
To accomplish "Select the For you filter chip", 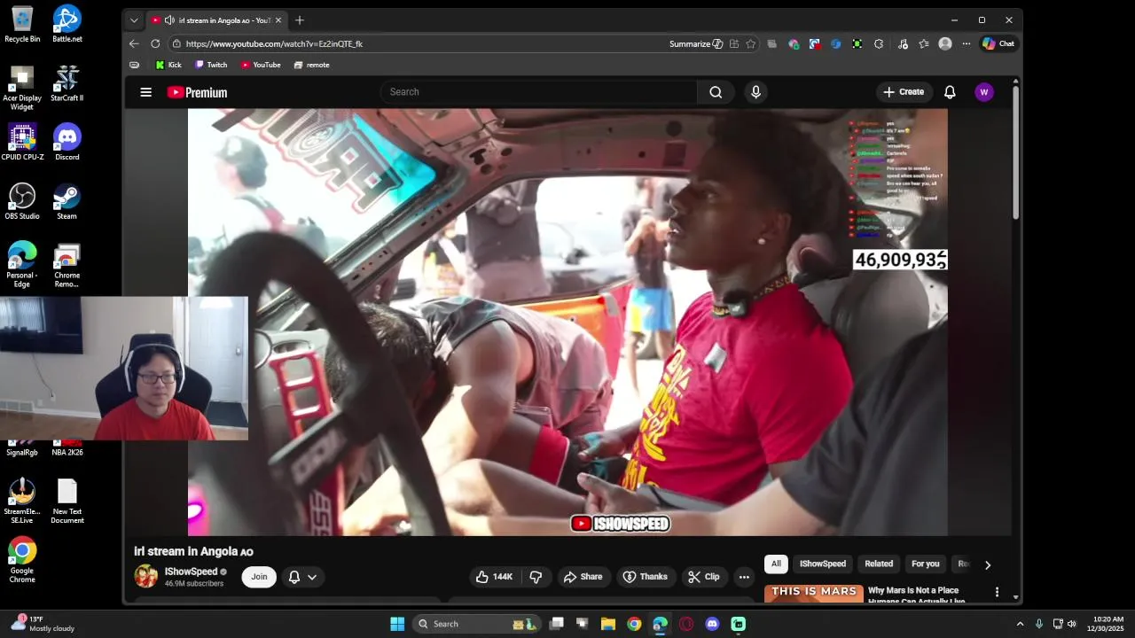I will click(925, 564).
